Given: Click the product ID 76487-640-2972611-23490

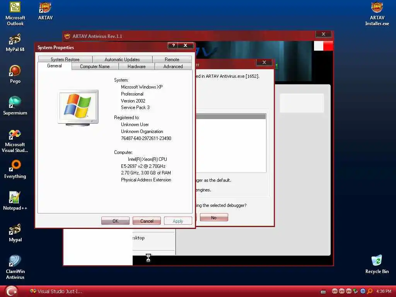Looking at the screenshot, I should (146, 138).
